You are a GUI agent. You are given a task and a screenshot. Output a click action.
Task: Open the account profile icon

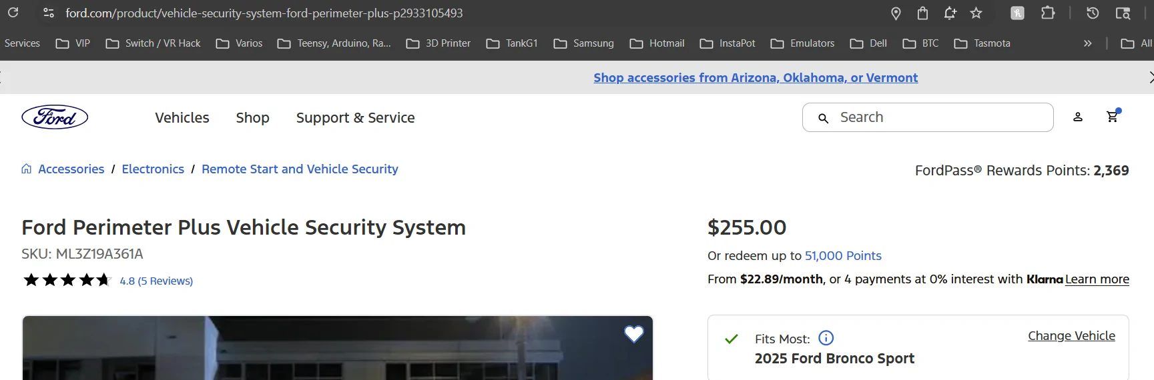1077,117
